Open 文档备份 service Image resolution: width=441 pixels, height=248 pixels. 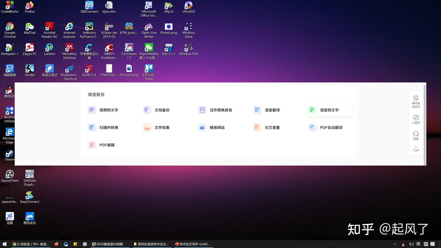coord(156,110)
